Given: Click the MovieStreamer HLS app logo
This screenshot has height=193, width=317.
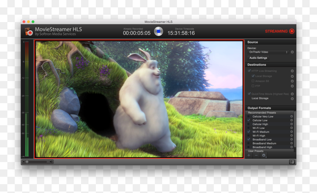Looking at the screenshot, I should tap(28, 32).
